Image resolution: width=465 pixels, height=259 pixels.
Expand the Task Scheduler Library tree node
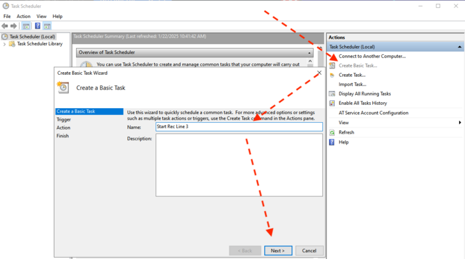(5, 44)
